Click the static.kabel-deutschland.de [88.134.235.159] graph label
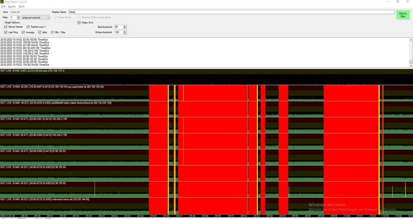 (x=56, y=103)
